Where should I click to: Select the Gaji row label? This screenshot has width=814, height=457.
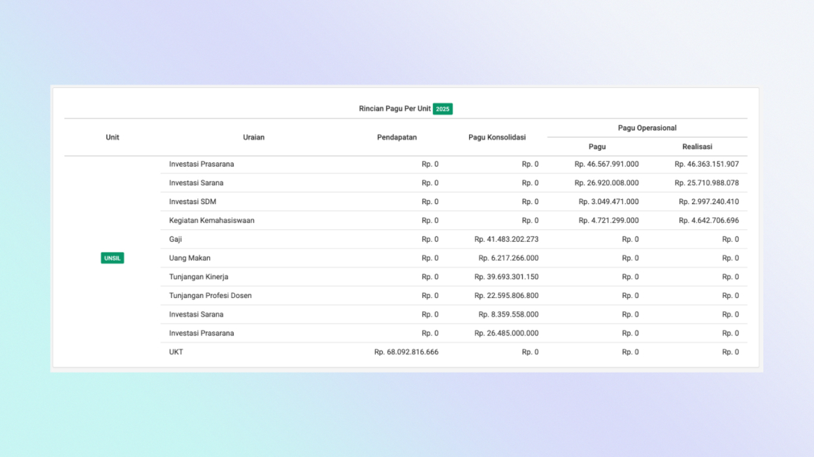click(x=176, y=239)
